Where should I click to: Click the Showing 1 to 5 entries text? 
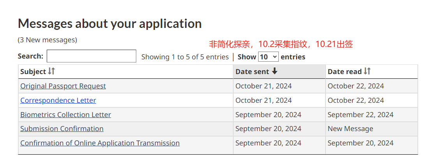click(x=185, y=57)
